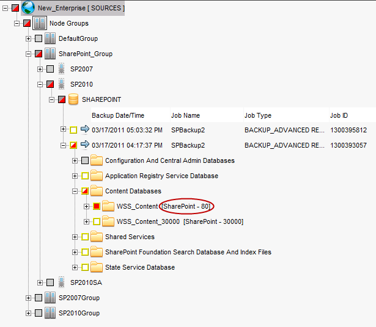Click the SharePoint_Group group icon
The height and width of the screenshot is (327, 376).
point(50,54)
